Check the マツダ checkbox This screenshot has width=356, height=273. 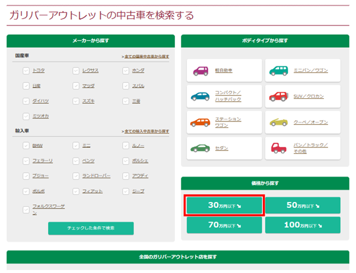coord(76,86)
